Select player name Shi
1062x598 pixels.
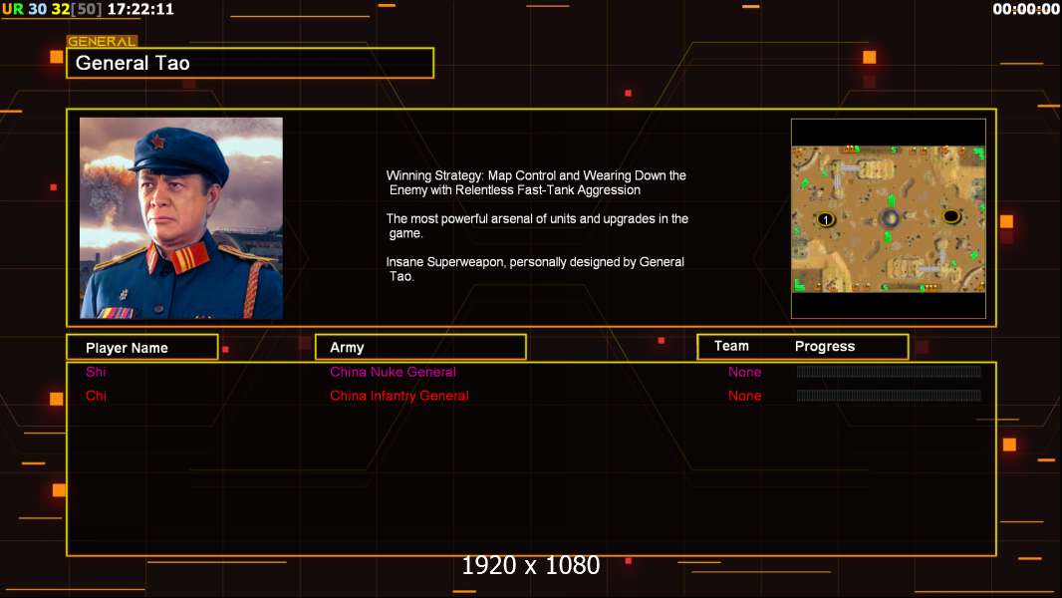coord(96,372)
